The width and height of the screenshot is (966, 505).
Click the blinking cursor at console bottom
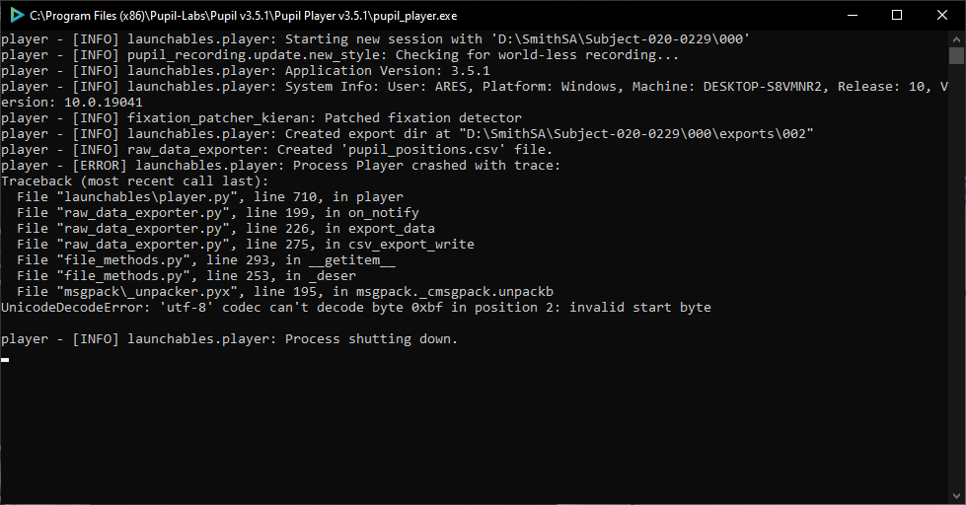pos(5,360)
